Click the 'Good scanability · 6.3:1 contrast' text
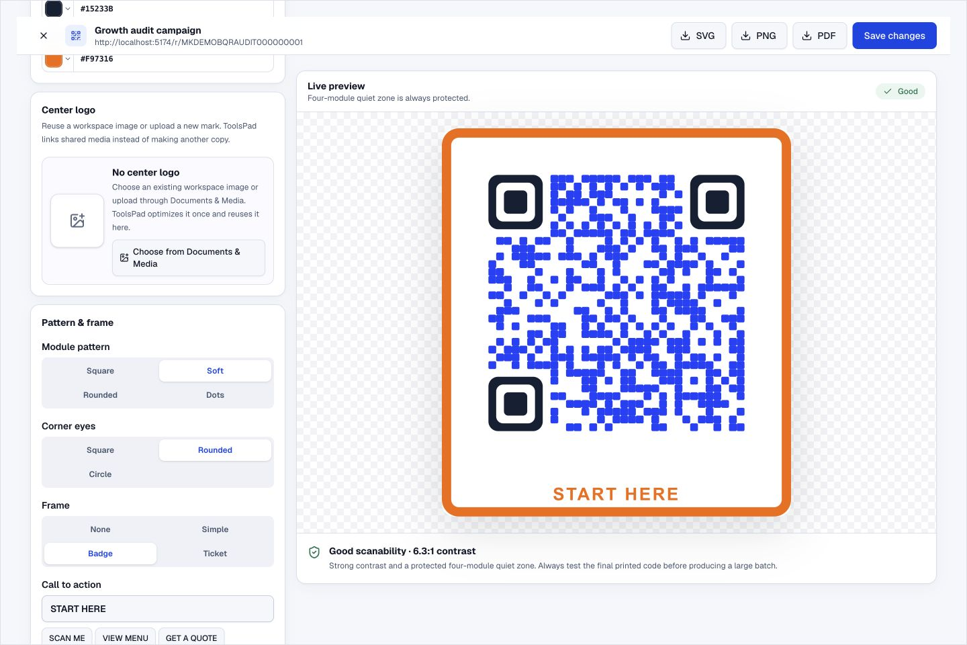The image size is (967, 645). [402, 551]
